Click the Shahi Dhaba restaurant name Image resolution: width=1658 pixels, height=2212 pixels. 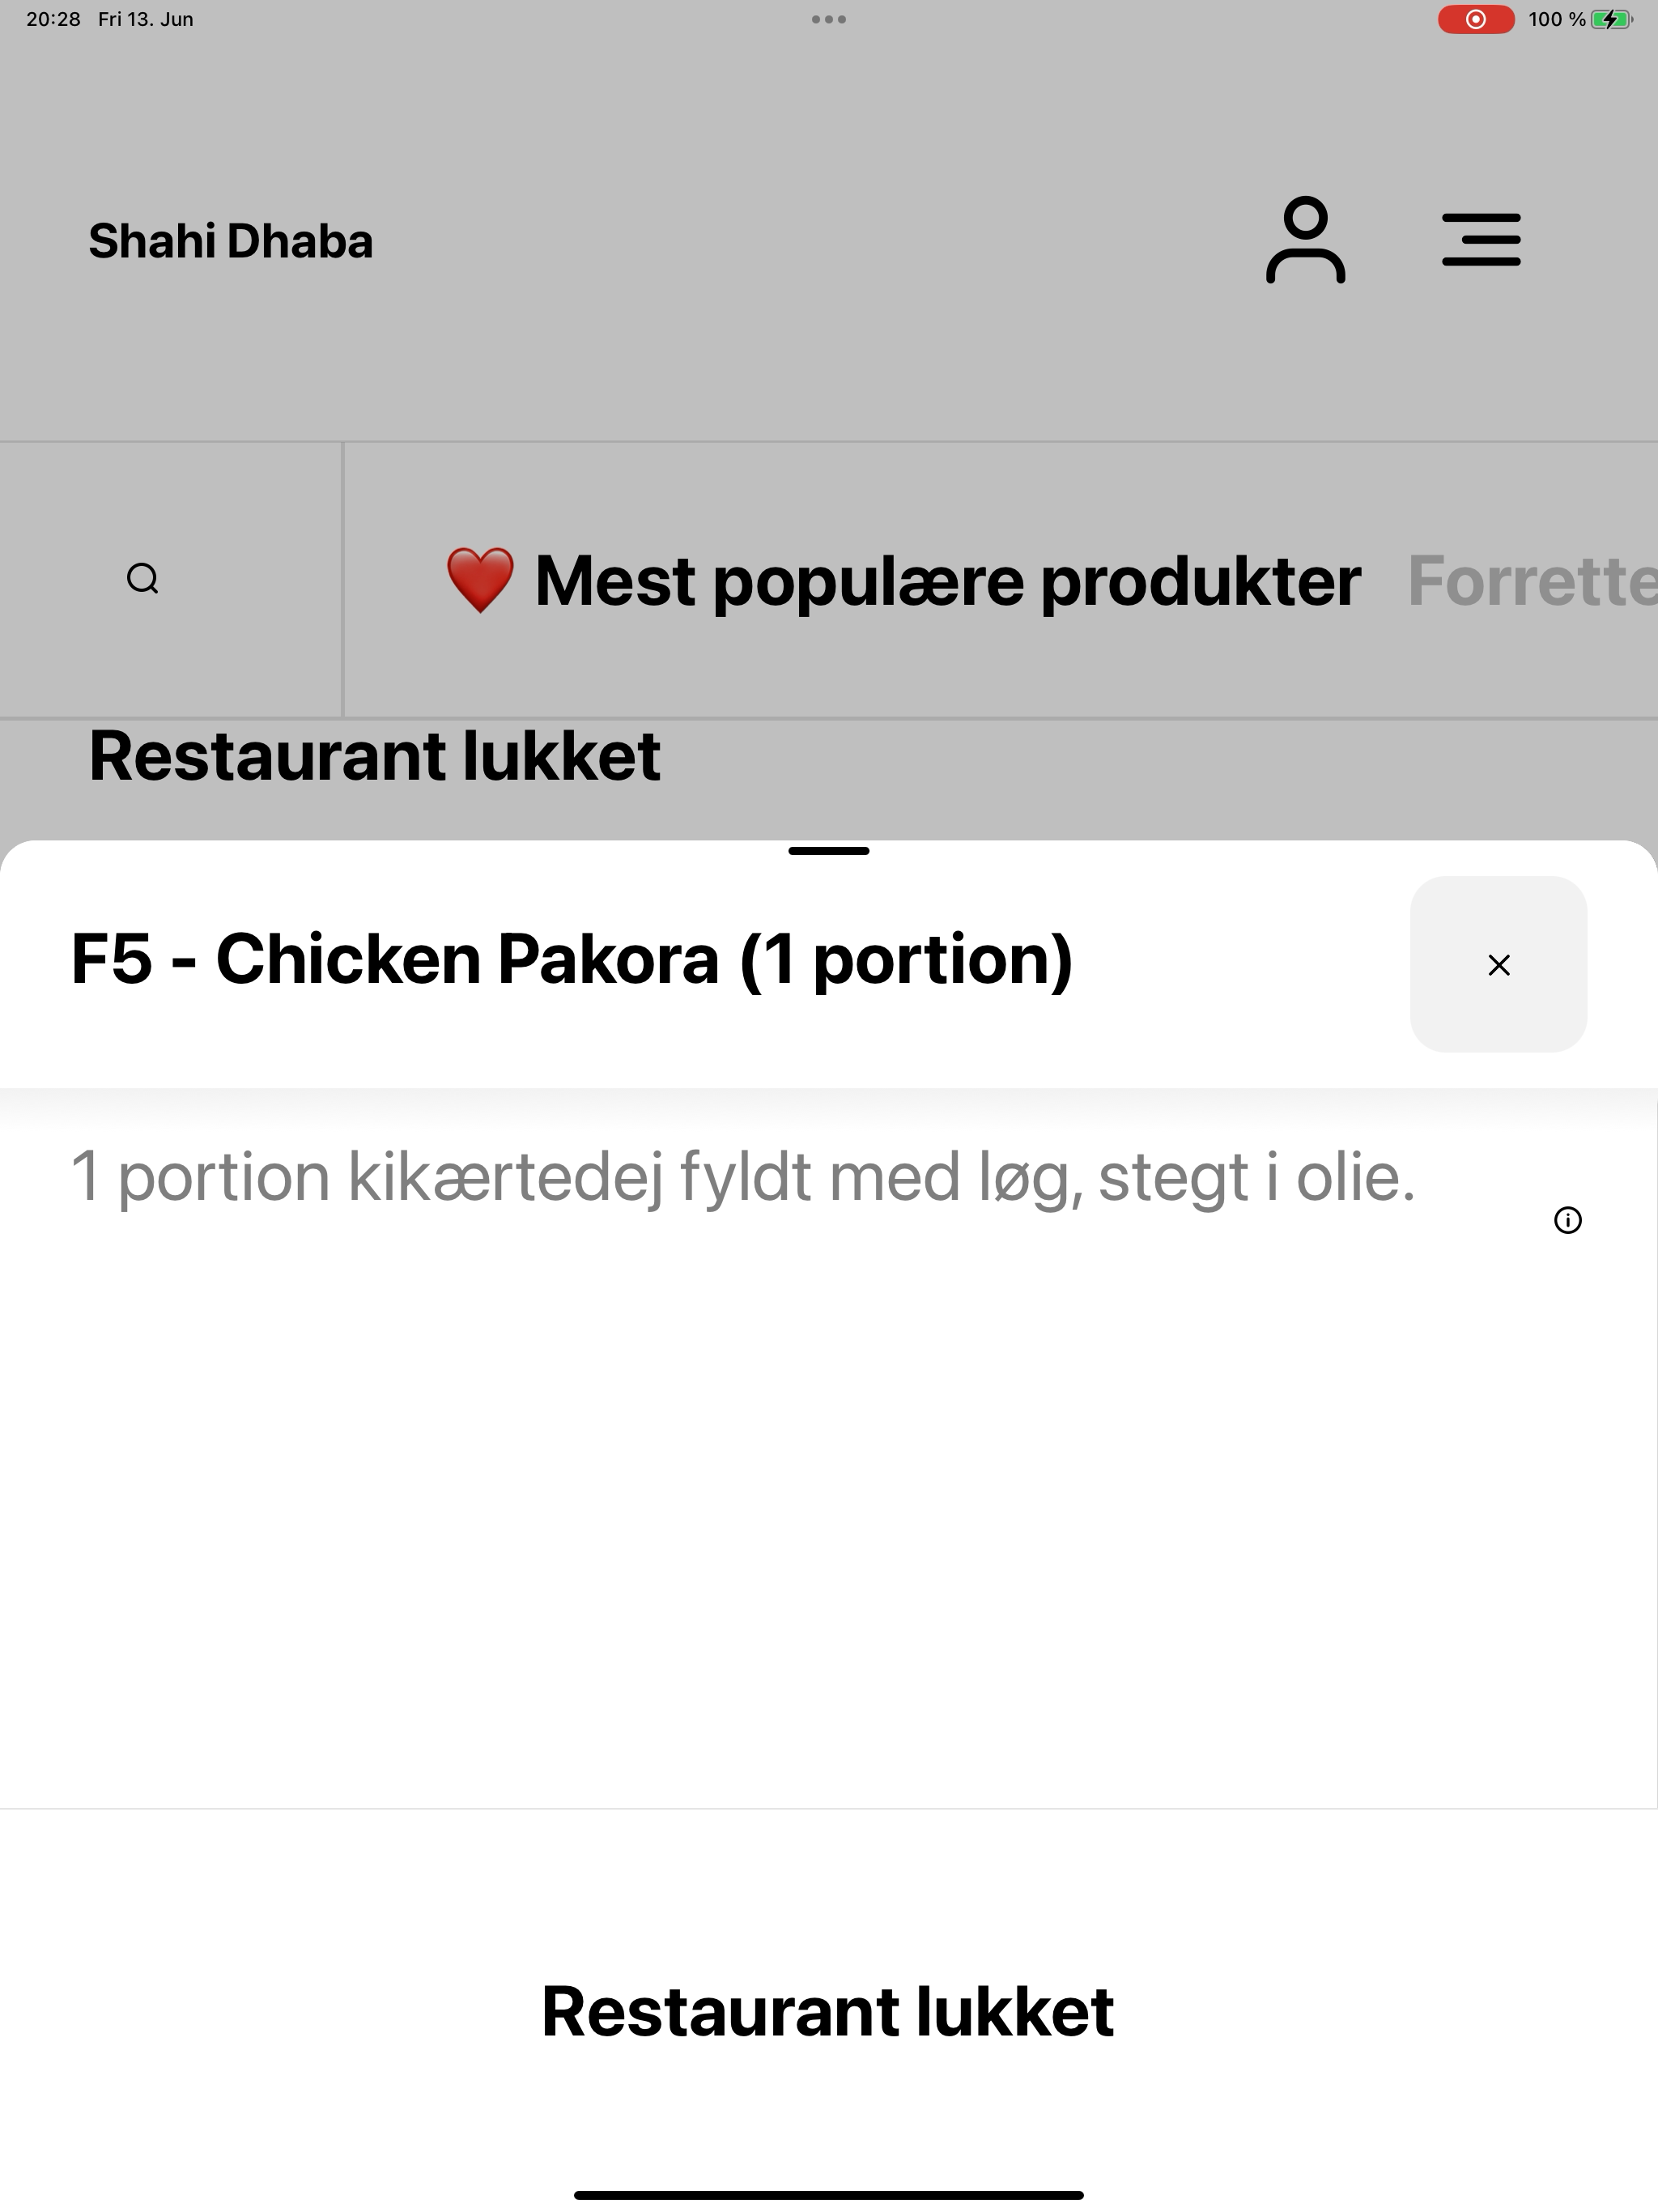click(x=231, y=241)
